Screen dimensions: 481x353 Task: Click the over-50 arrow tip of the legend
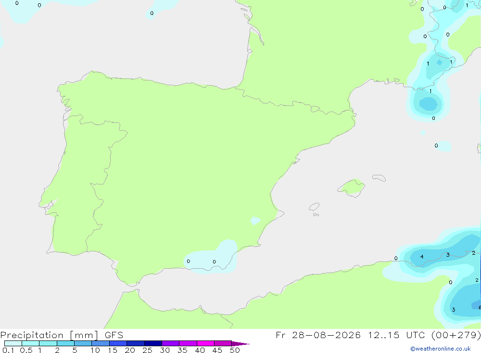(240, 344)
